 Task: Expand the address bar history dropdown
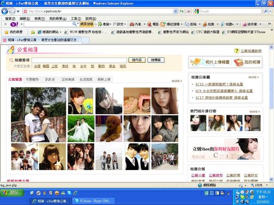click(175, 11)
